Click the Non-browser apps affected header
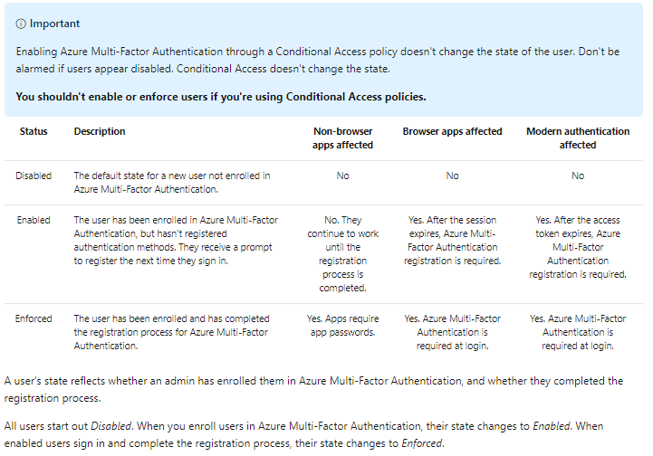 (342, 138)
